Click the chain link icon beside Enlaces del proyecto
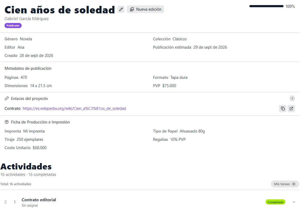 coord(7,99)
